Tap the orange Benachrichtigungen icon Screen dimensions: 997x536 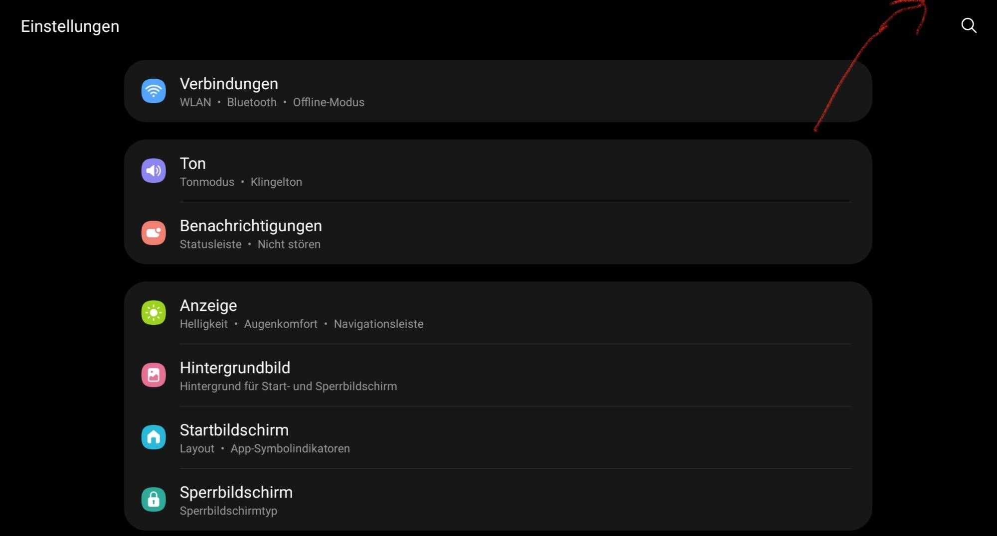tap(154, 233)
